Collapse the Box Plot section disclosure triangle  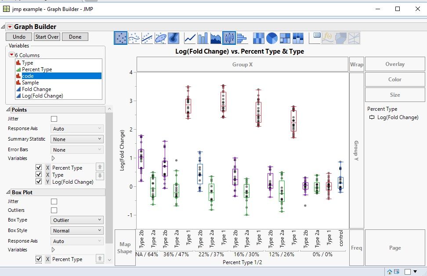click(8, 192)
